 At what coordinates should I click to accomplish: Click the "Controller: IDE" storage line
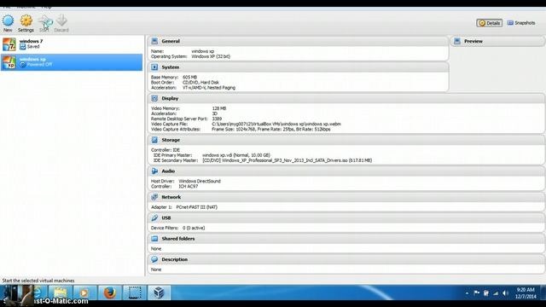[x=165, y=150]
